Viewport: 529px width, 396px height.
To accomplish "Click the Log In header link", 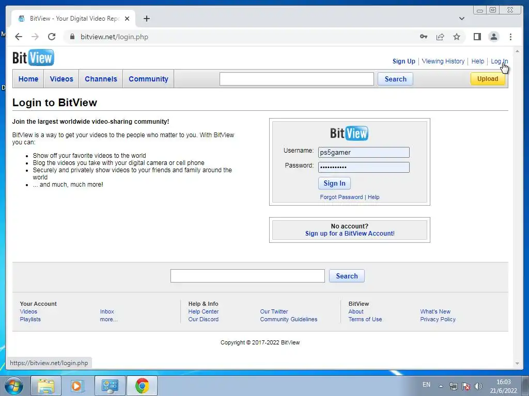I will click(500, 61).
